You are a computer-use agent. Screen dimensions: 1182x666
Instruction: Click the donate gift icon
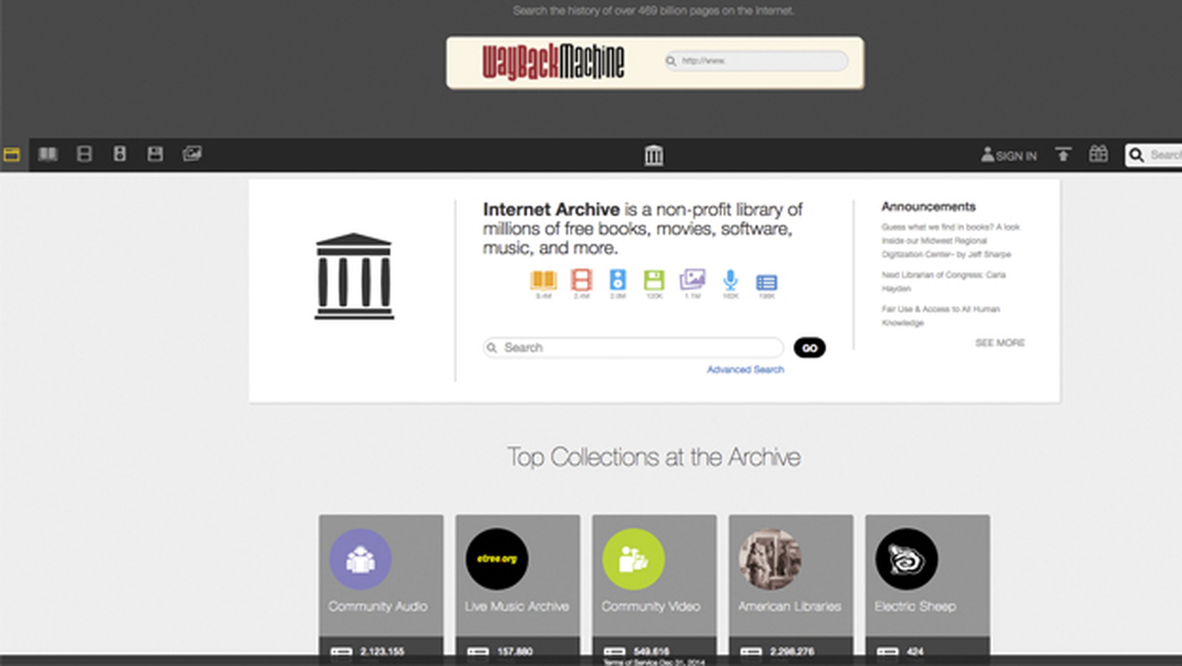point(1099,154)
